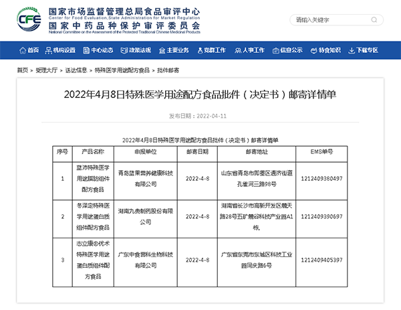Open the 下载专区 menu item

[x=367, y=50]
